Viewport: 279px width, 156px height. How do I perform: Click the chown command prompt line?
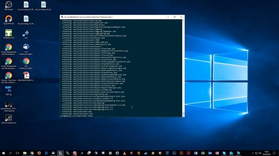pos(76,116)
